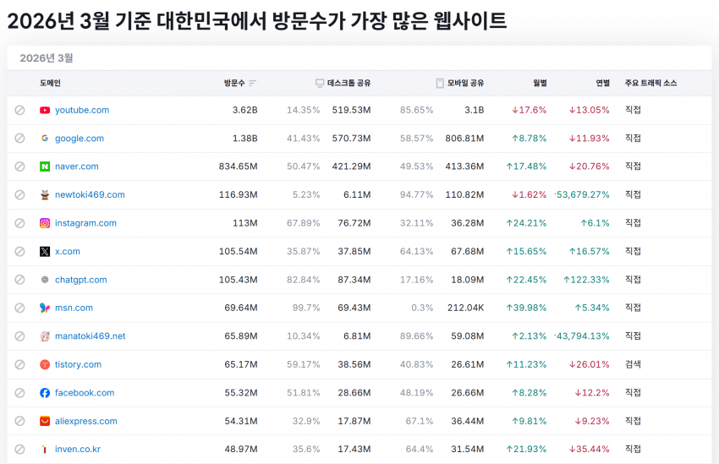Click the 주요 트래픽 소스 column header

[650, 83]
